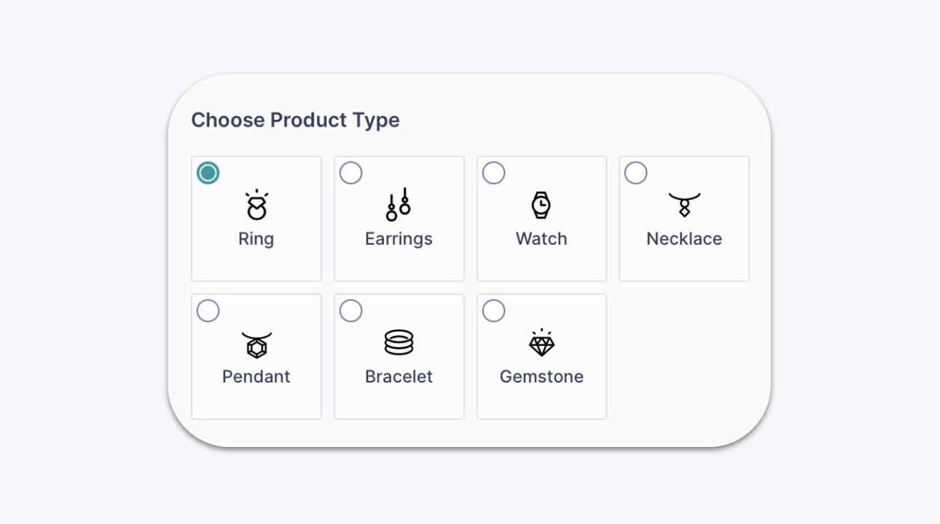Click the ring icon
Viewport: 940px width, 524px height.
[257, 204]
